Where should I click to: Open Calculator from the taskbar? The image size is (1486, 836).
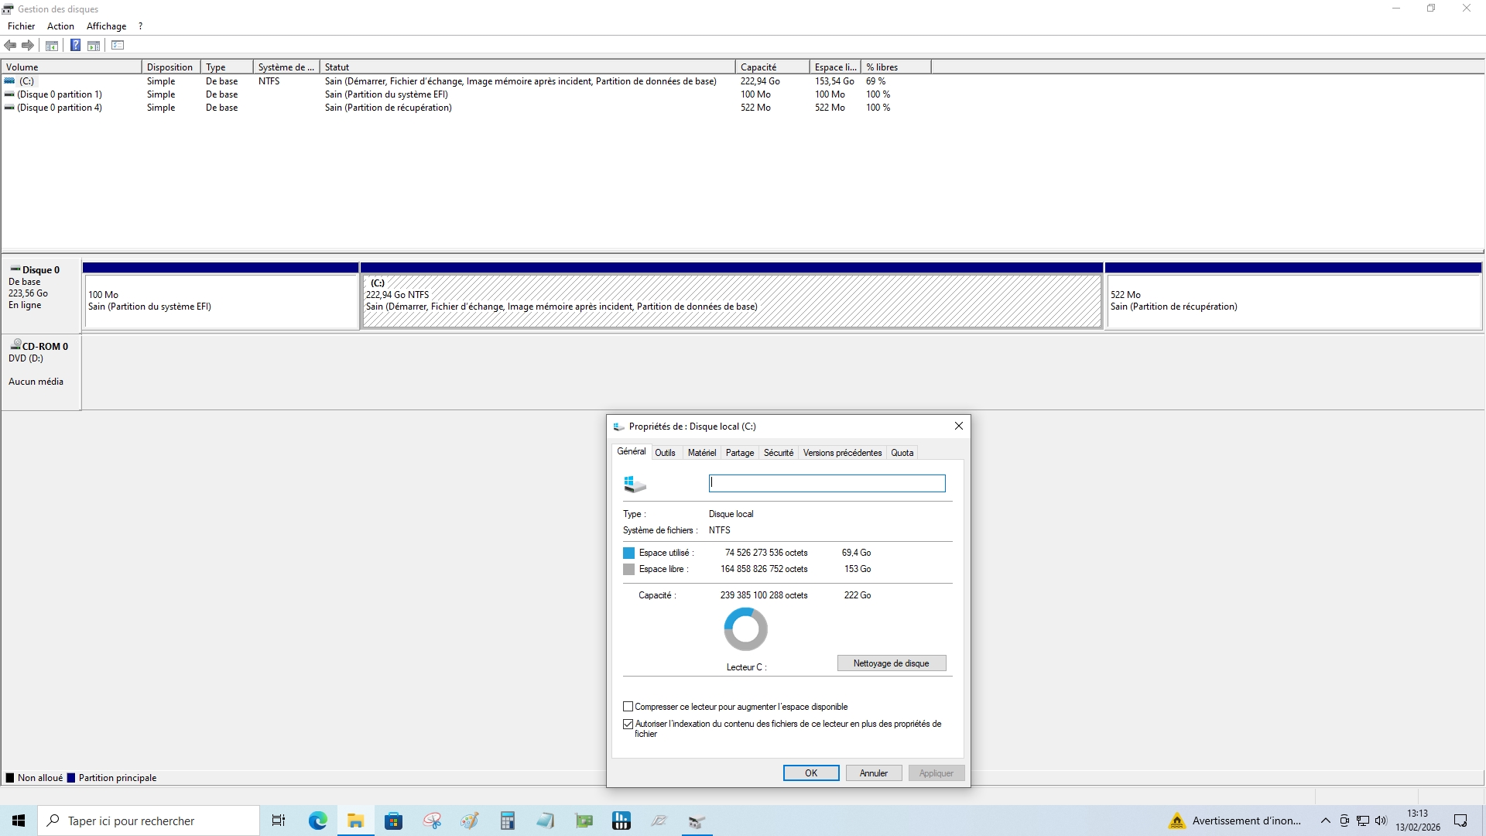[x=507, y=821]
